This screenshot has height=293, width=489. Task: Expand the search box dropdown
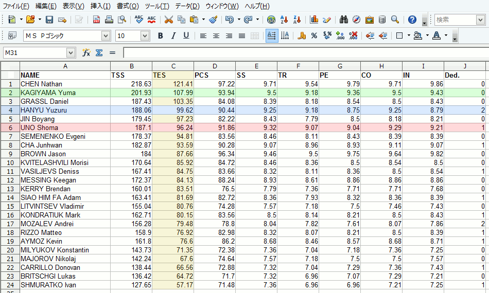click(480, 20)
